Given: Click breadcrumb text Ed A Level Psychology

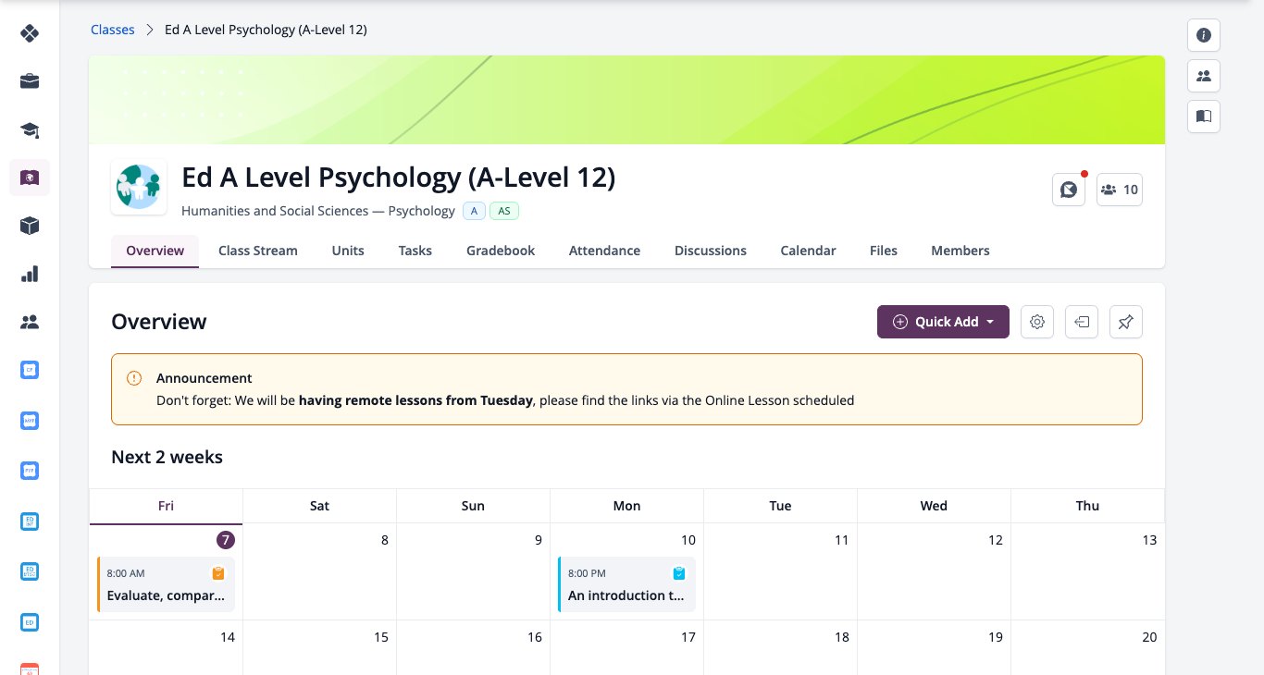Looking at the screenshot, I should pyautogui.click(x=266, y=30).
